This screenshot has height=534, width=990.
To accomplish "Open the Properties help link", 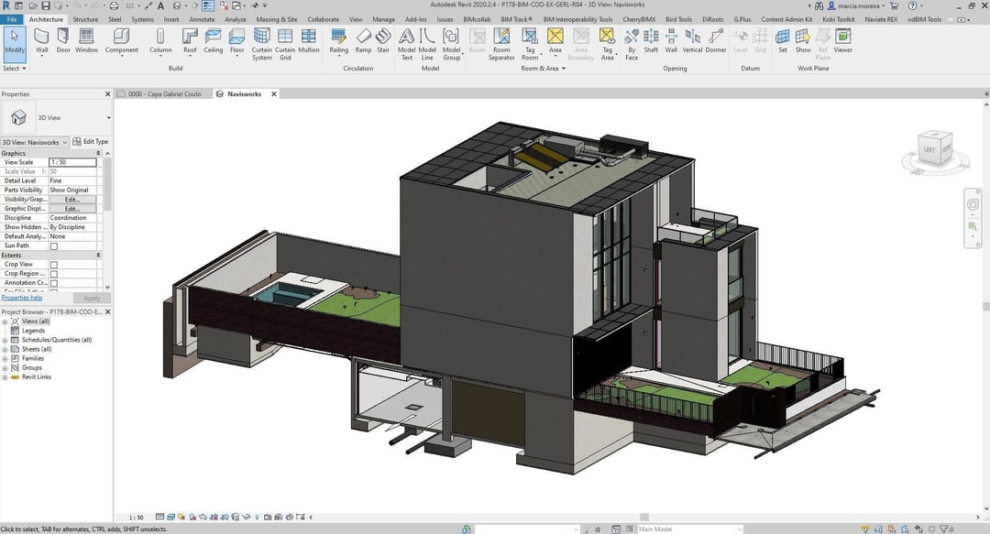I will point(22,298).
